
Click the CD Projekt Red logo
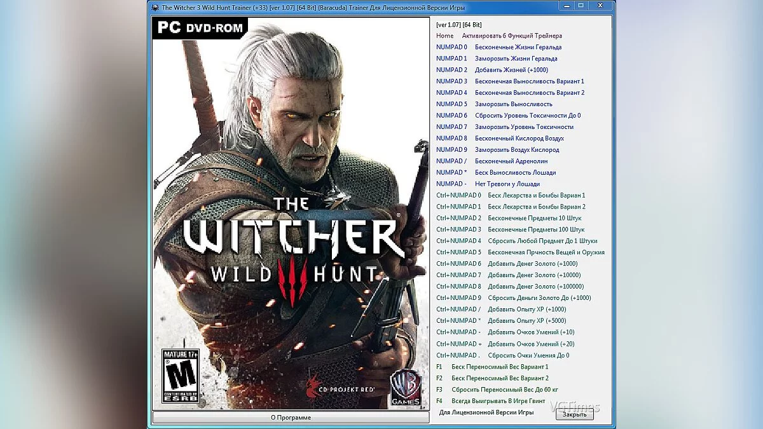pyautogui.click(x=341, y=386)
